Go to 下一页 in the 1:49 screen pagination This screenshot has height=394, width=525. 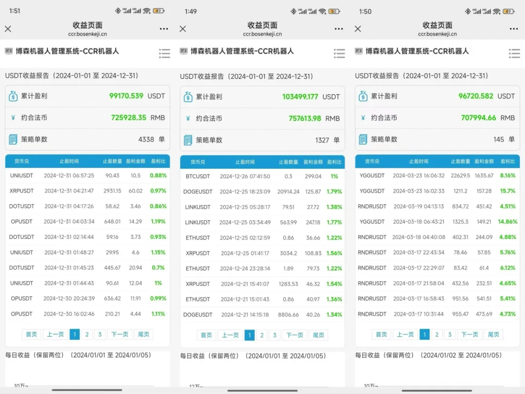tap(295, 335)
